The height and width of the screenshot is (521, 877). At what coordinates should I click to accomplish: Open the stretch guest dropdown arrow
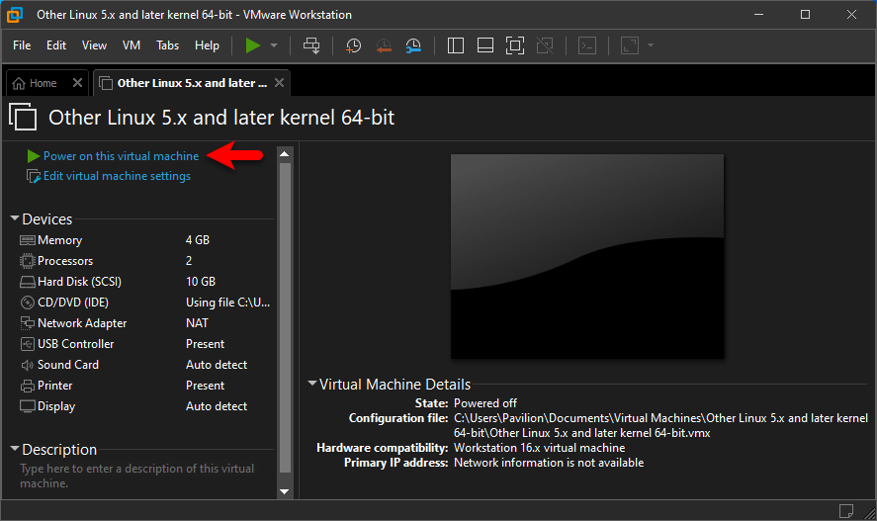(x=650, y=45)
